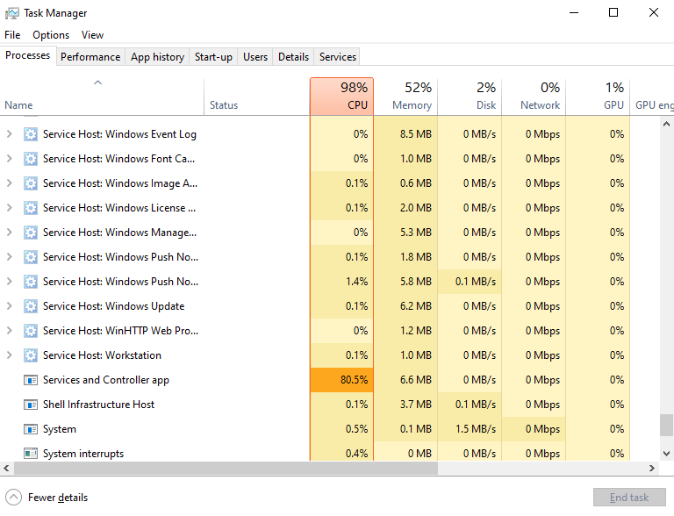Click the gear icon for Windows License
The image size is (674, 516).
(30, 208)
